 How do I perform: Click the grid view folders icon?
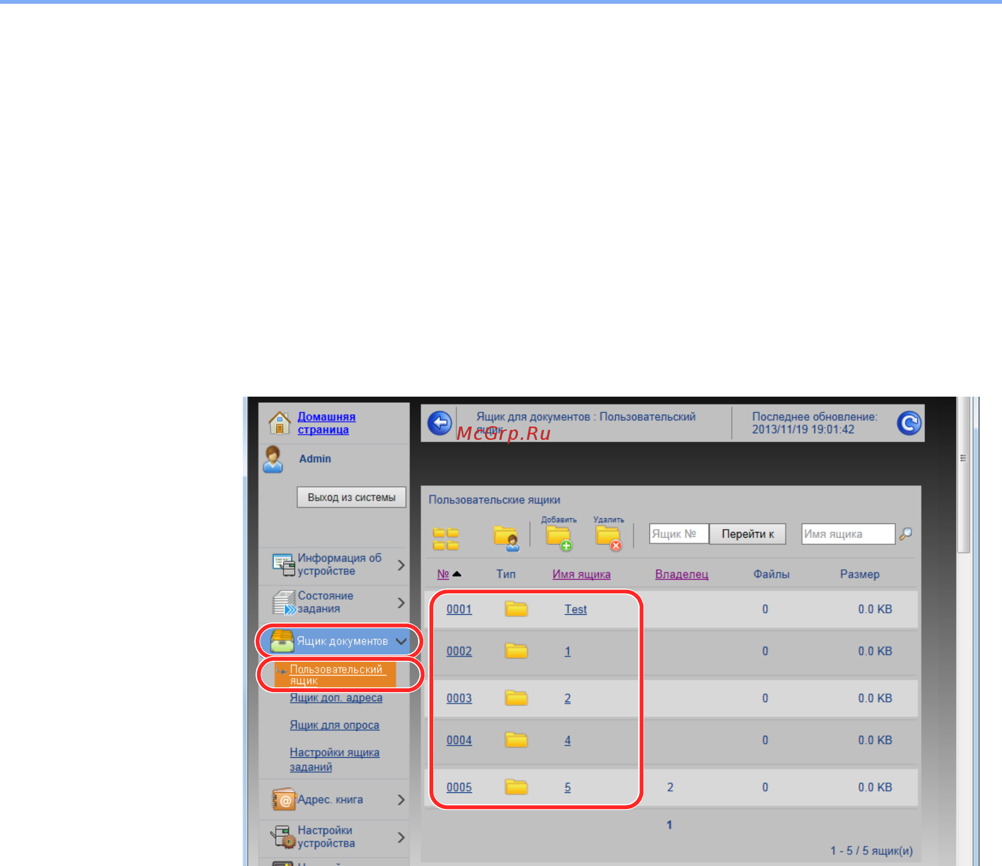pyautogui.click(x=446, y=539)
